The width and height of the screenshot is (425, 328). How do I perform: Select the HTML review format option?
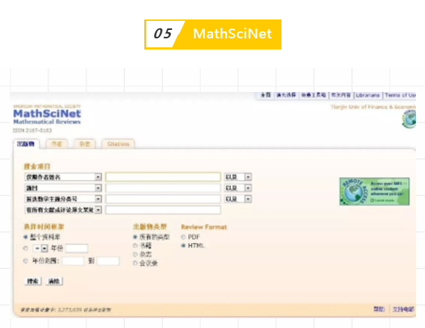click(184, 246)
